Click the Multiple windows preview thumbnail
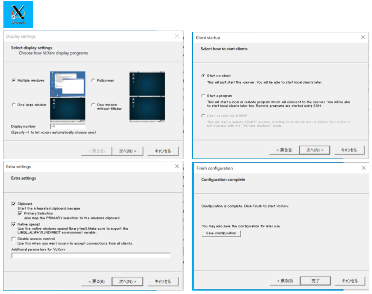This screenshot has height=294, width=372. [x=67, y=83]
